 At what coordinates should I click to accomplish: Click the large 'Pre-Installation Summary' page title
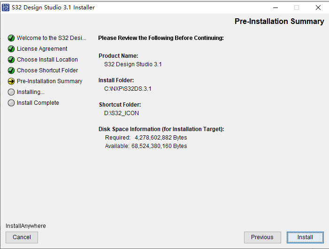coord(279,22)
